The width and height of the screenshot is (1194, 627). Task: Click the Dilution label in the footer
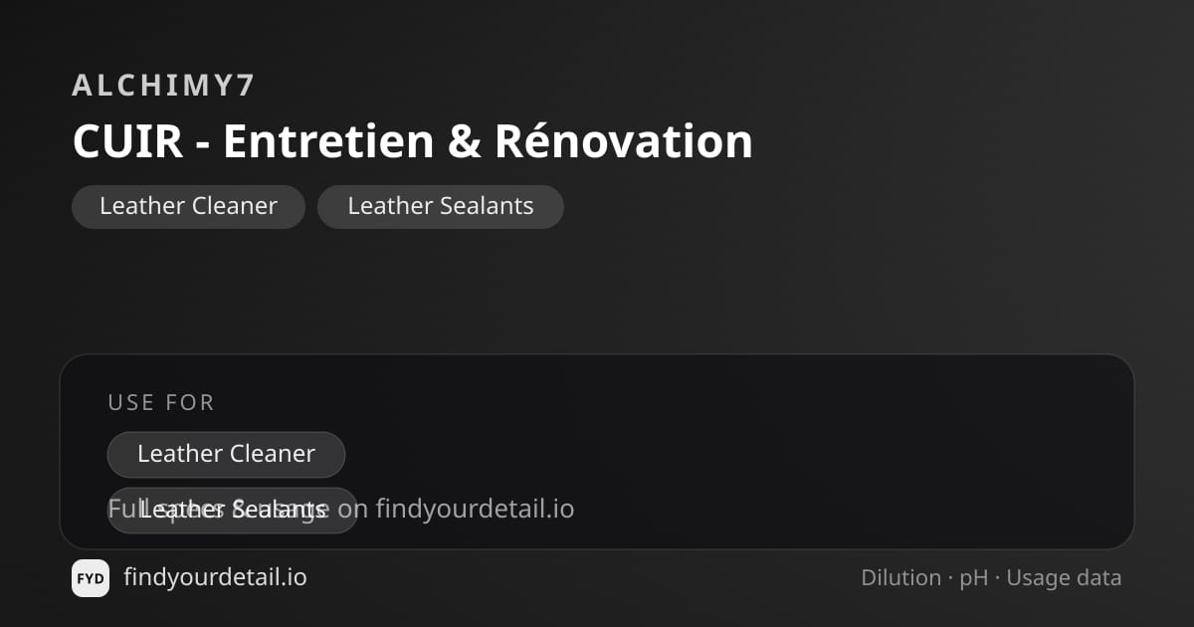click(x=900, y=578)
